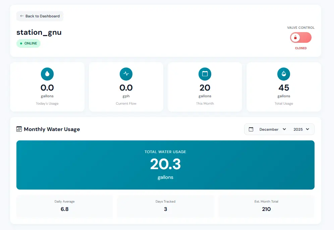The width and height of the screenshot is (334, 230).
Task: Click the grid calendar icon beside Monthly Water Usage
Action: [19, 129]
